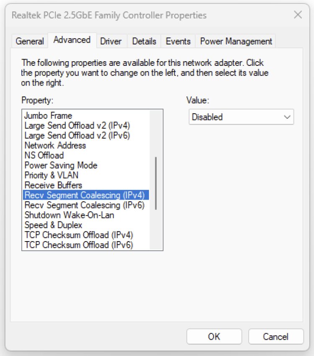
Task: Open the Events tab
Action: [x=178, y=41]
